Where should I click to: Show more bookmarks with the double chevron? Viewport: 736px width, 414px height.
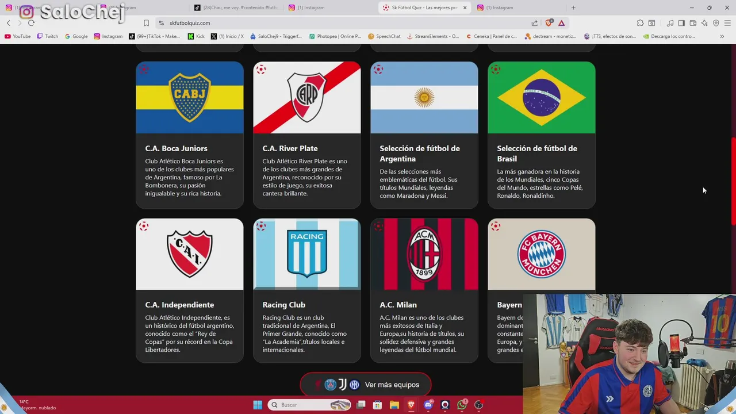(722, 36)
